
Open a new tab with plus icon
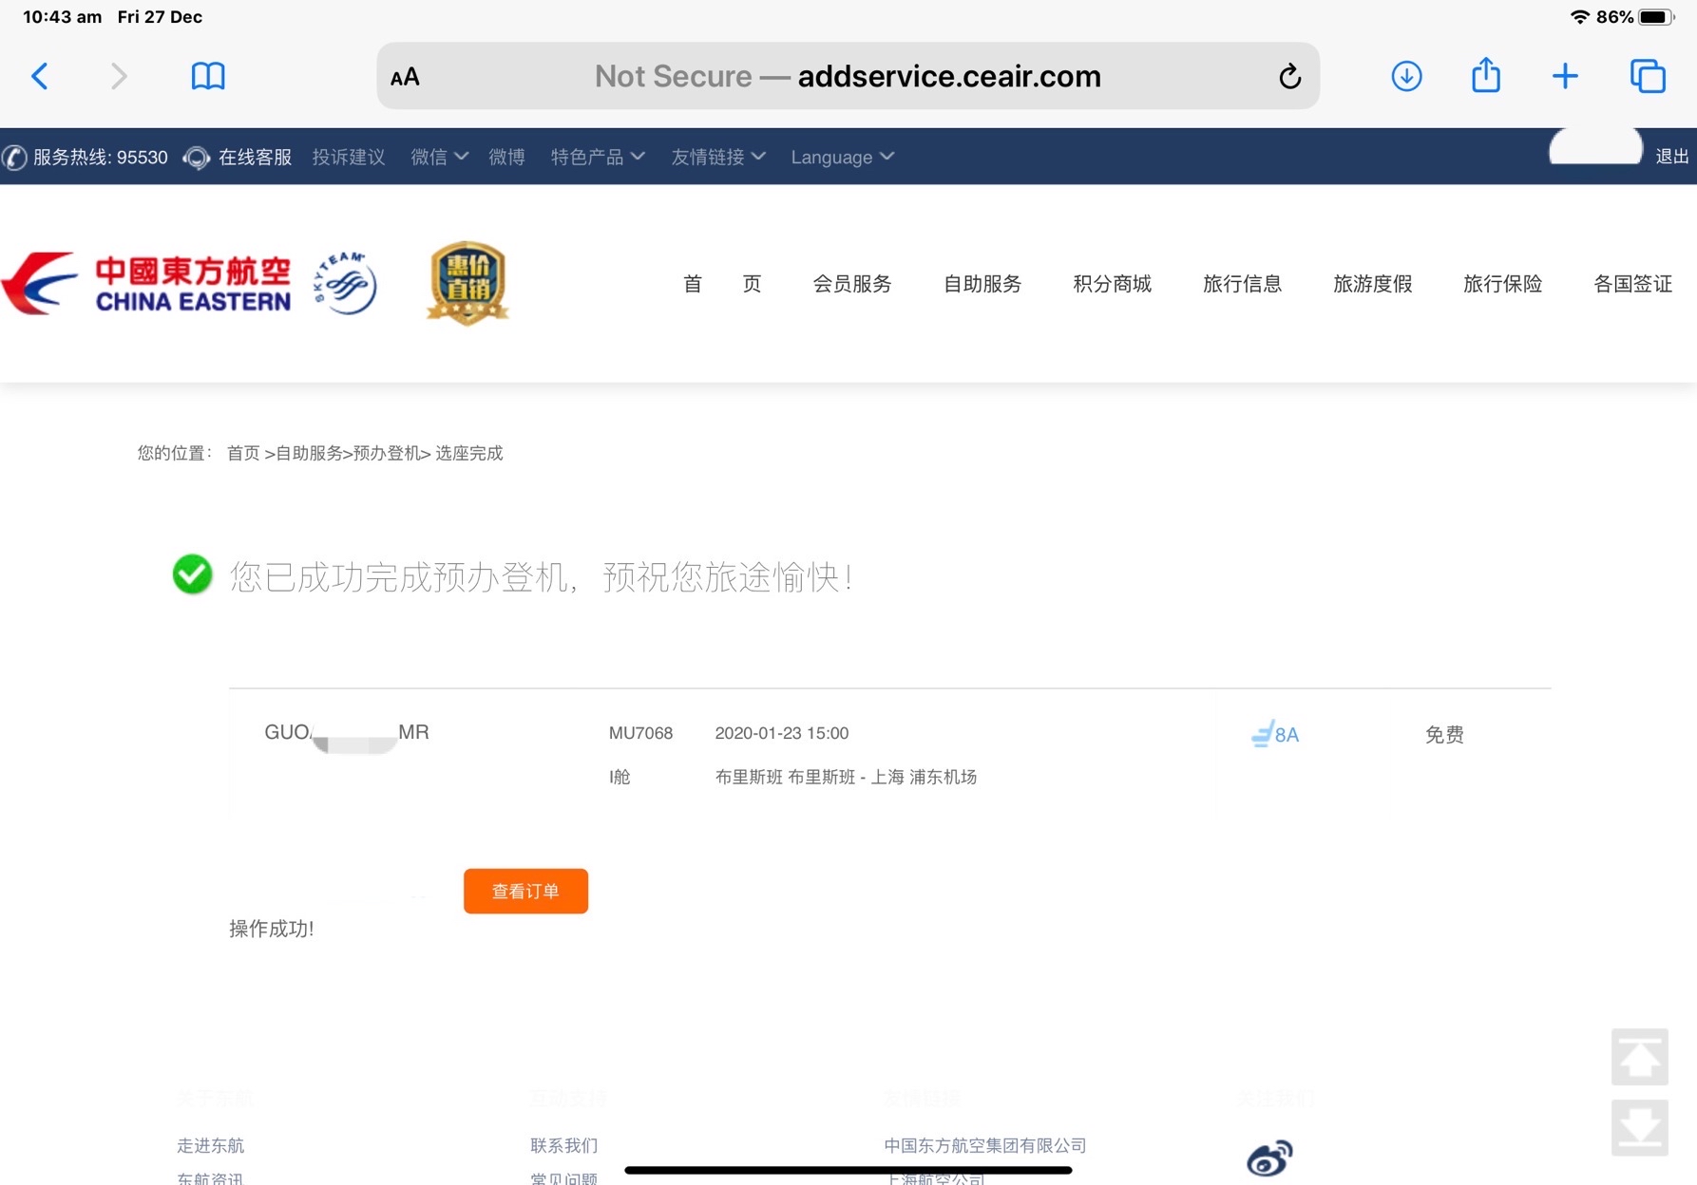click(x=1565, y=76)
